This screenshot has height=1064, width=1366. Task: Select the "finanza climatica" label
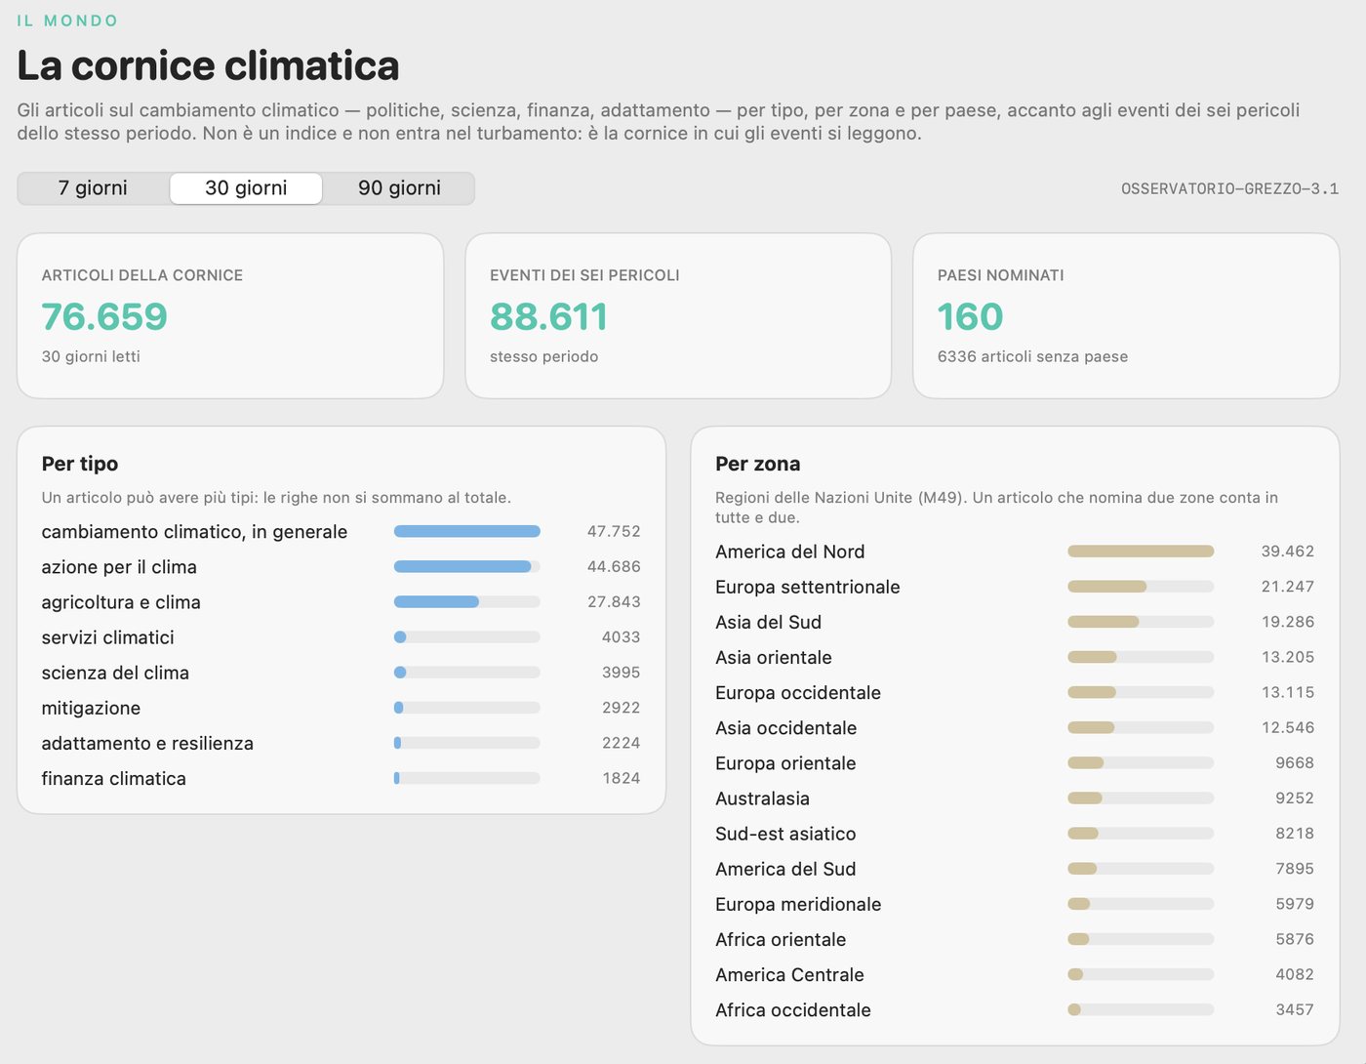pos(113,778)
